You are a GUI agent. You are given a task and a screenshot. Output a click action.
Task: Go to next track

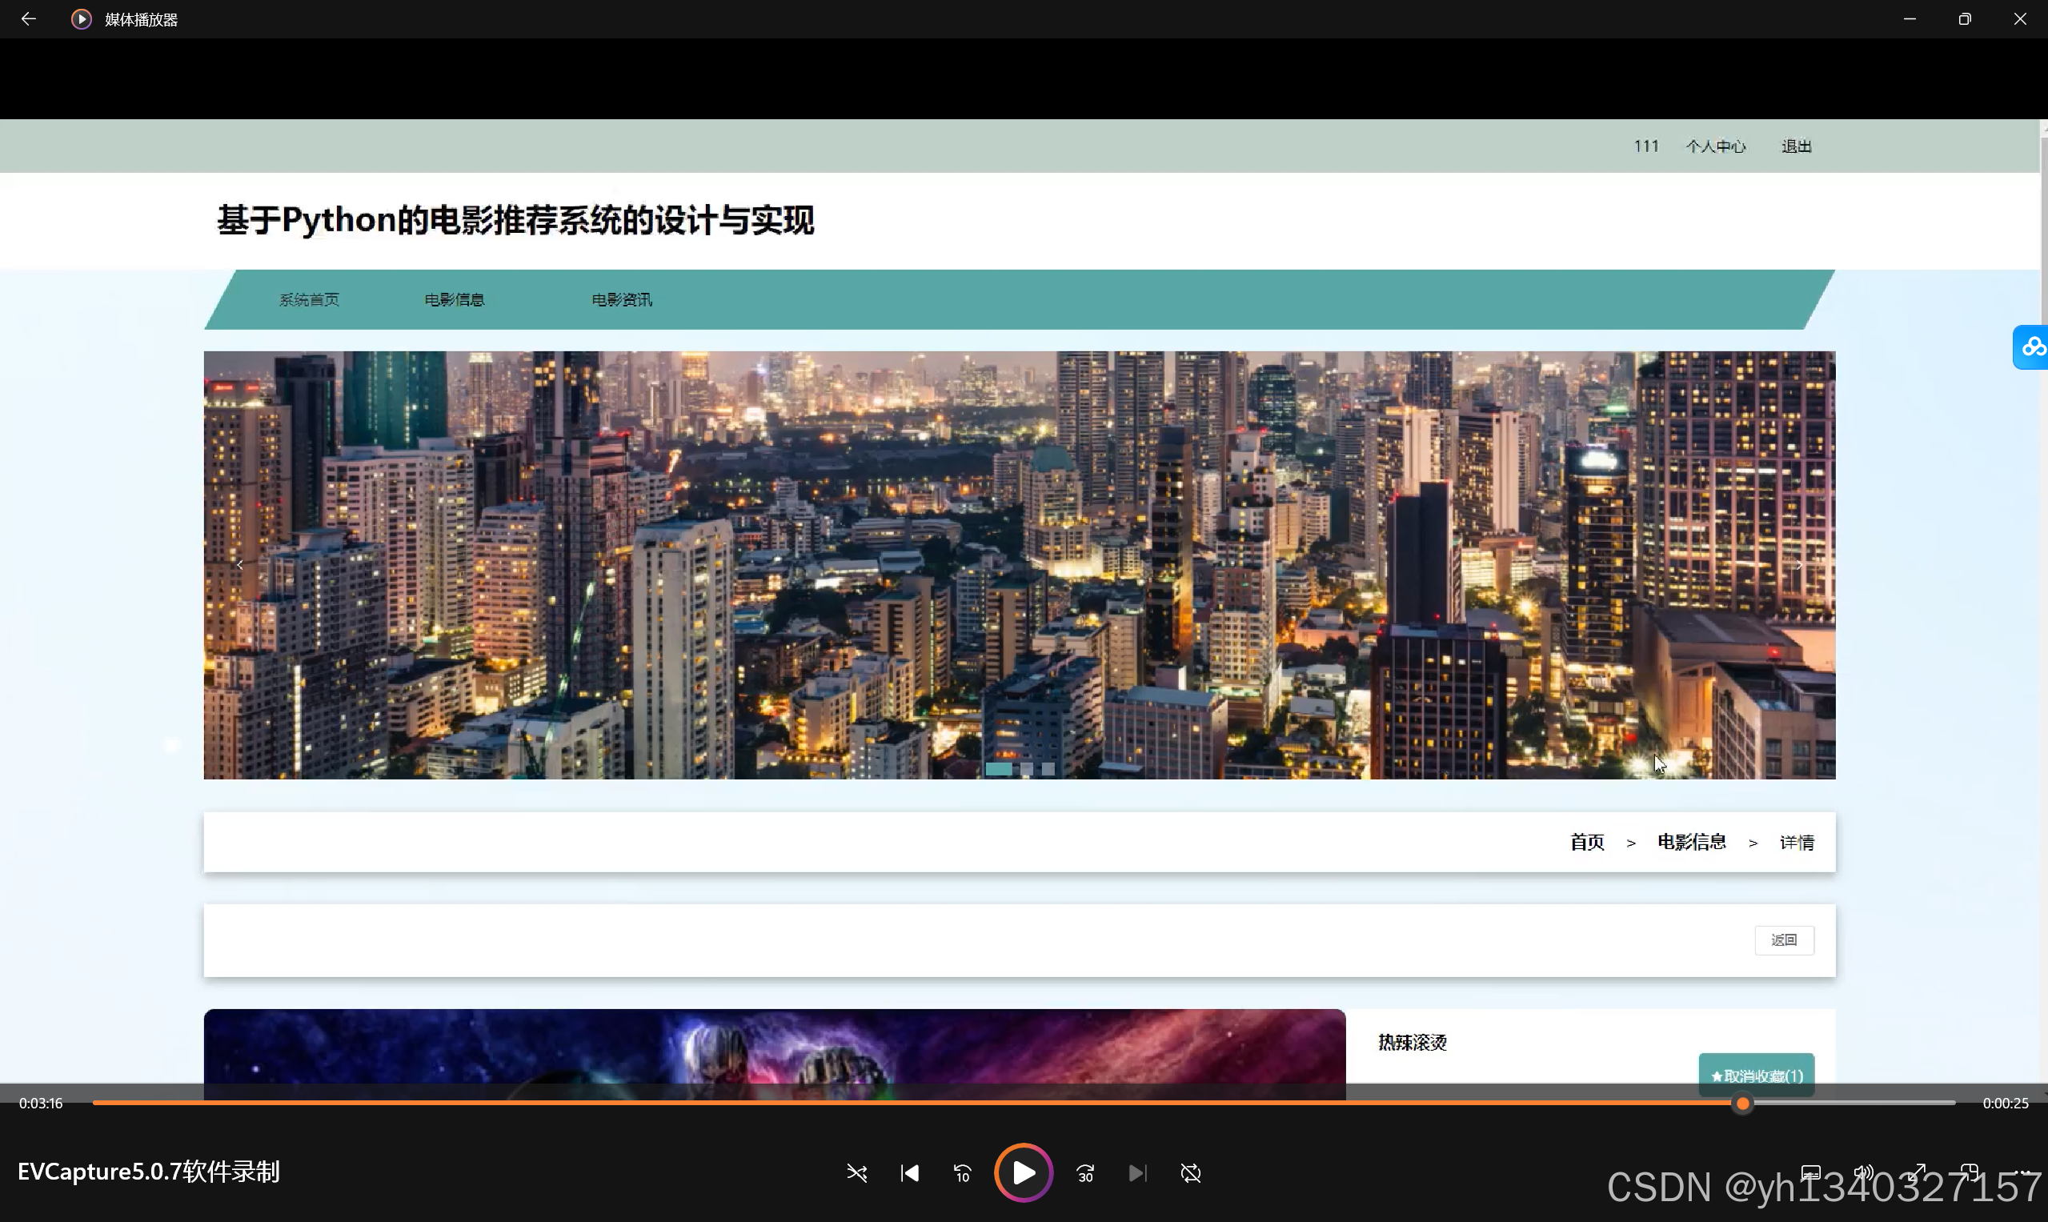(1137, 1172)
